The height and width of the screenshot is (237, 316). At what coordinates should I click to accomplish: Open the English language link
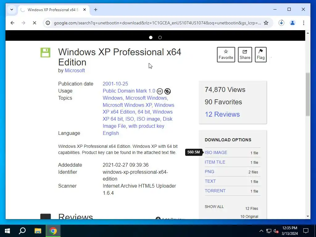(111, 133)
